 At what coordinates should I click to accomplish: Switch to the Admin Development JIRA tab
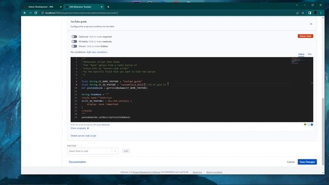coord(41,7)
